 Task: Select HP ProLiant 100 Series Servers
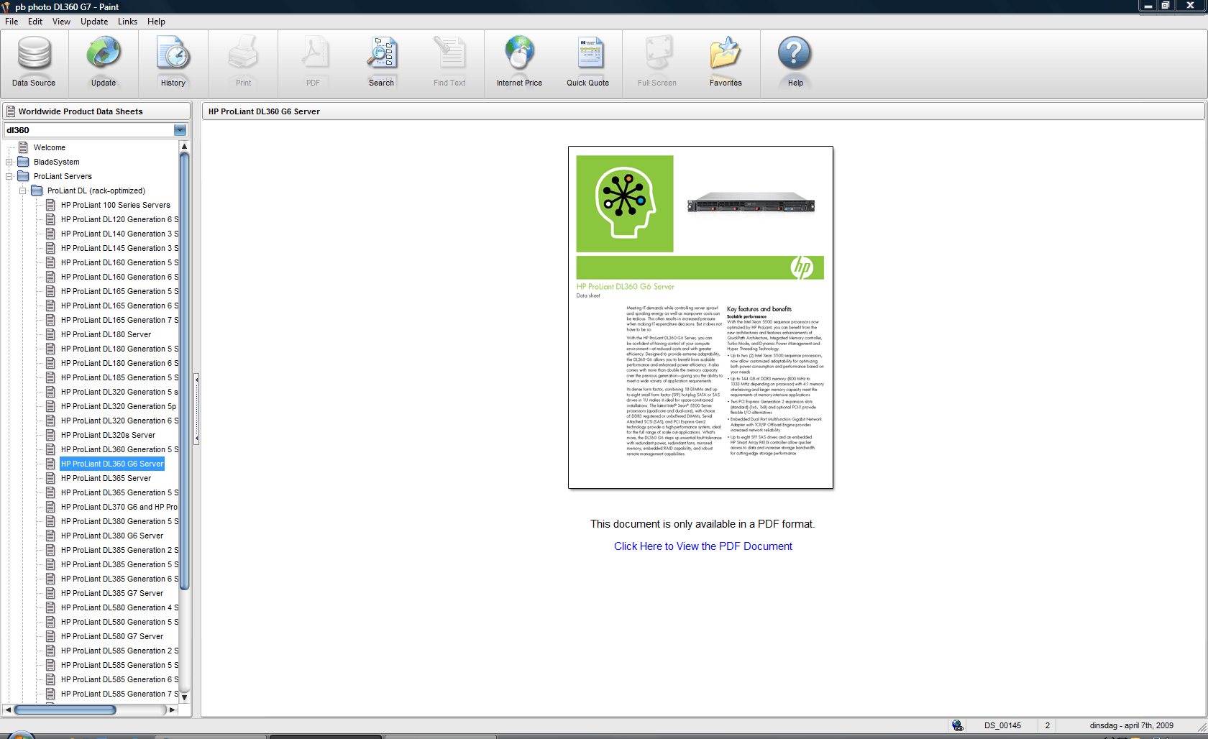point(116,205)
